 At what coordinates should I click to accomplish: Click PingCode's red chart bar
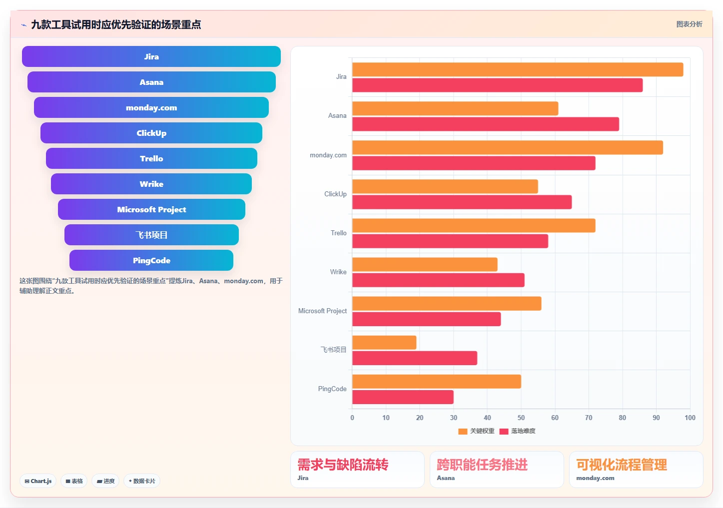[403, 397]
